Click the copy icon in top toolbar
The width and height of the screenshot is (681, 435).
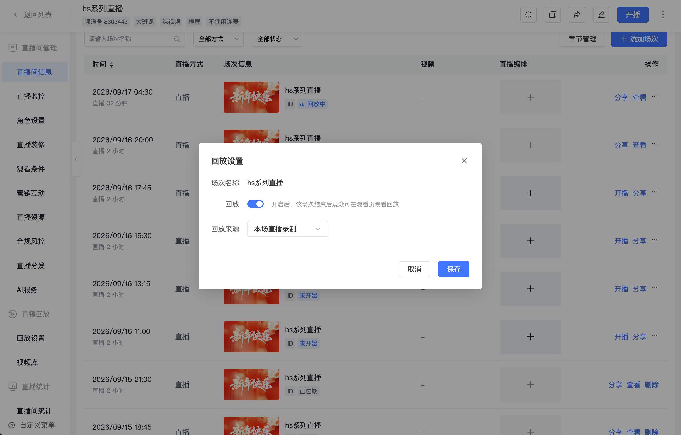(x=553, y=15)
